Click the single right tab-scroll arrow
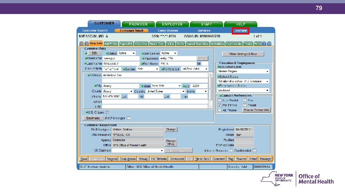 tap(264, 44)
